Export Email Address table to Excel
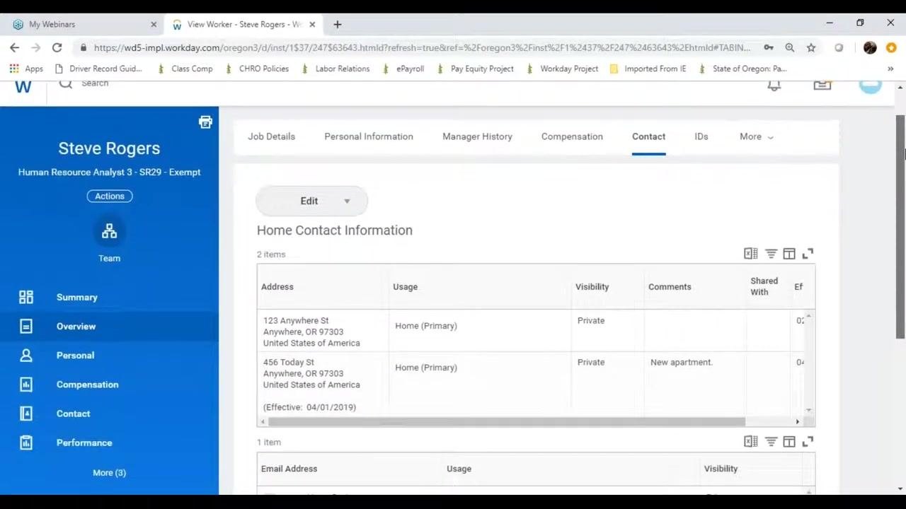Image resolution: width=906 pixels, height=509 pixels. [751, 441]
